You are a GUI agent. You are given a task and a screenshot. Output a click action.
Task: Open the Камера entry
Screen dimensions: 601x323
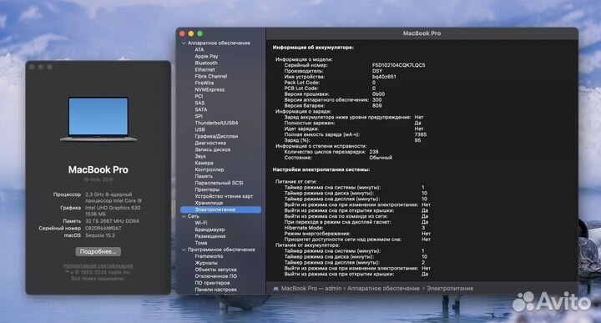point(204,164)
